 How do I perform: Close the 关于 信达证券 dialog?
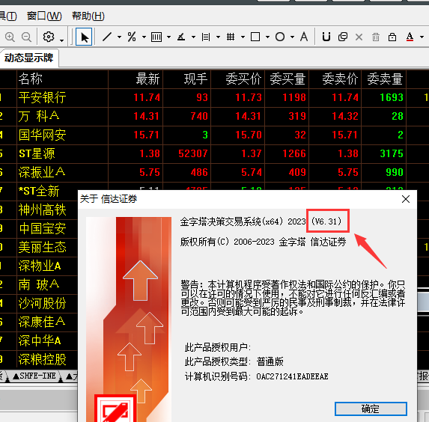406,199
